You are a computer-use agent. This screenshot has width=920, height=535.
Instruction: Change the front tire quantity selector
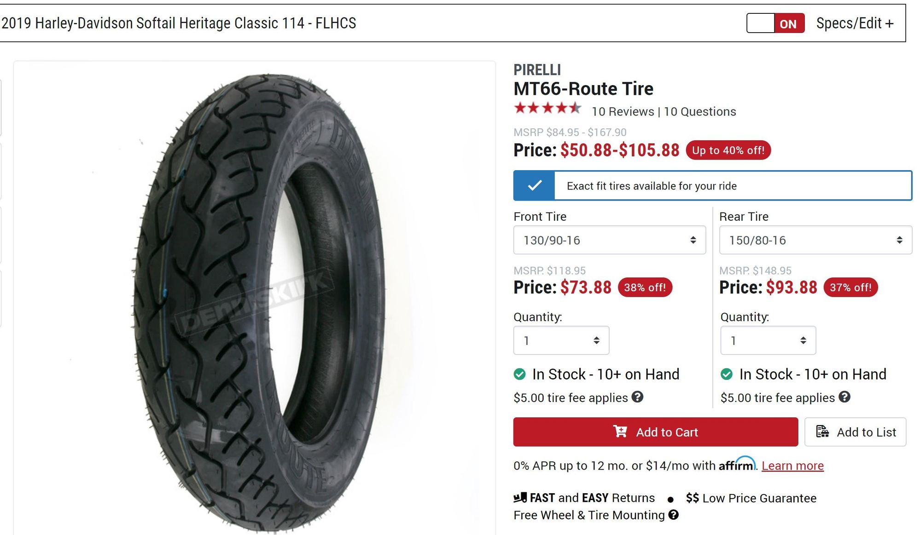click(x=561, y=340)
